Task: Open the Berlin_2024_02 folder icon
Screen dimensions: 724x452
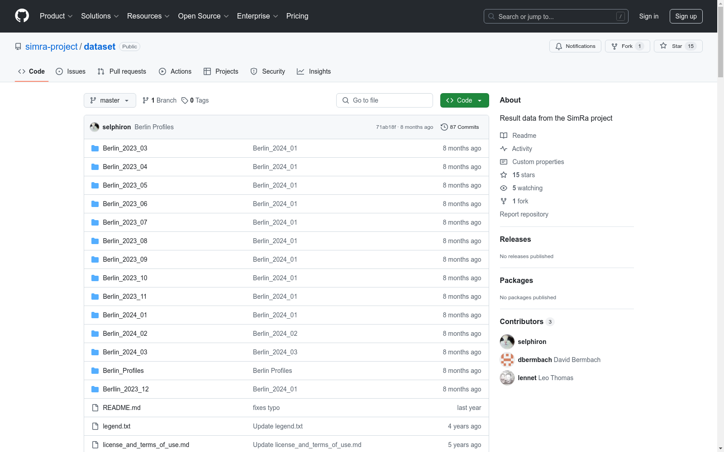Action: 95,334
